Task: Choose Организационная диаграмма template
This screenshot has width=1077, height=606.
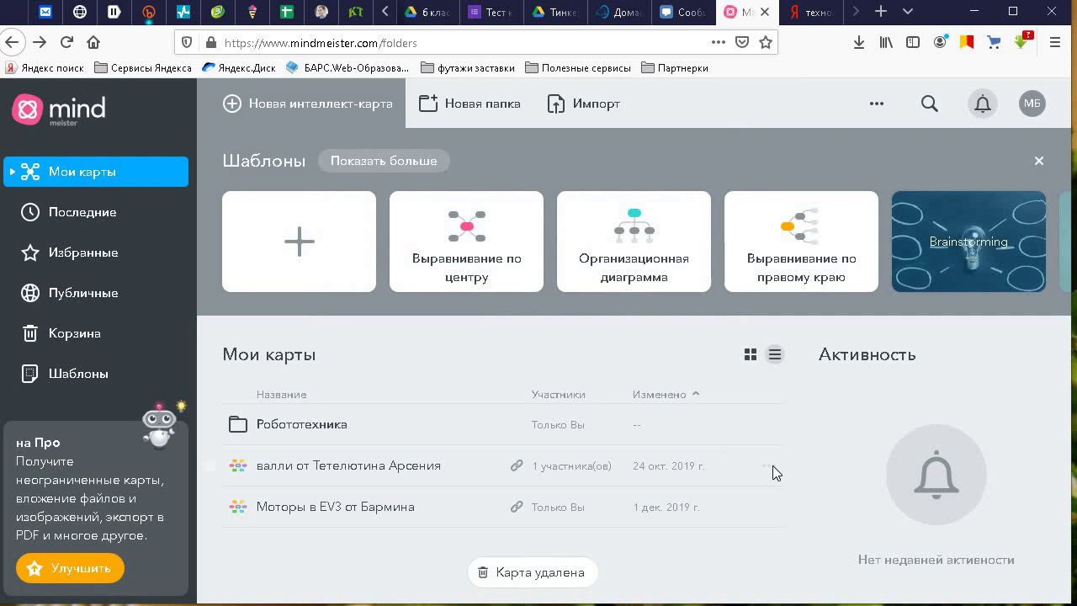Action: [634, 242]
